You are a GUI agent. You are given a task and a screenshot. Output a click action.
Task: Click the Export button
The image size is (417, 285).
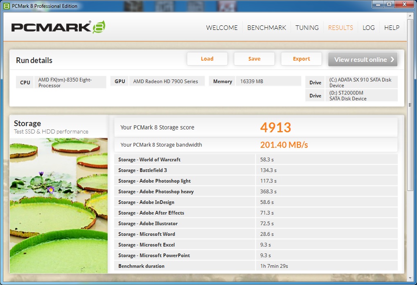click(x=301, y=59)
